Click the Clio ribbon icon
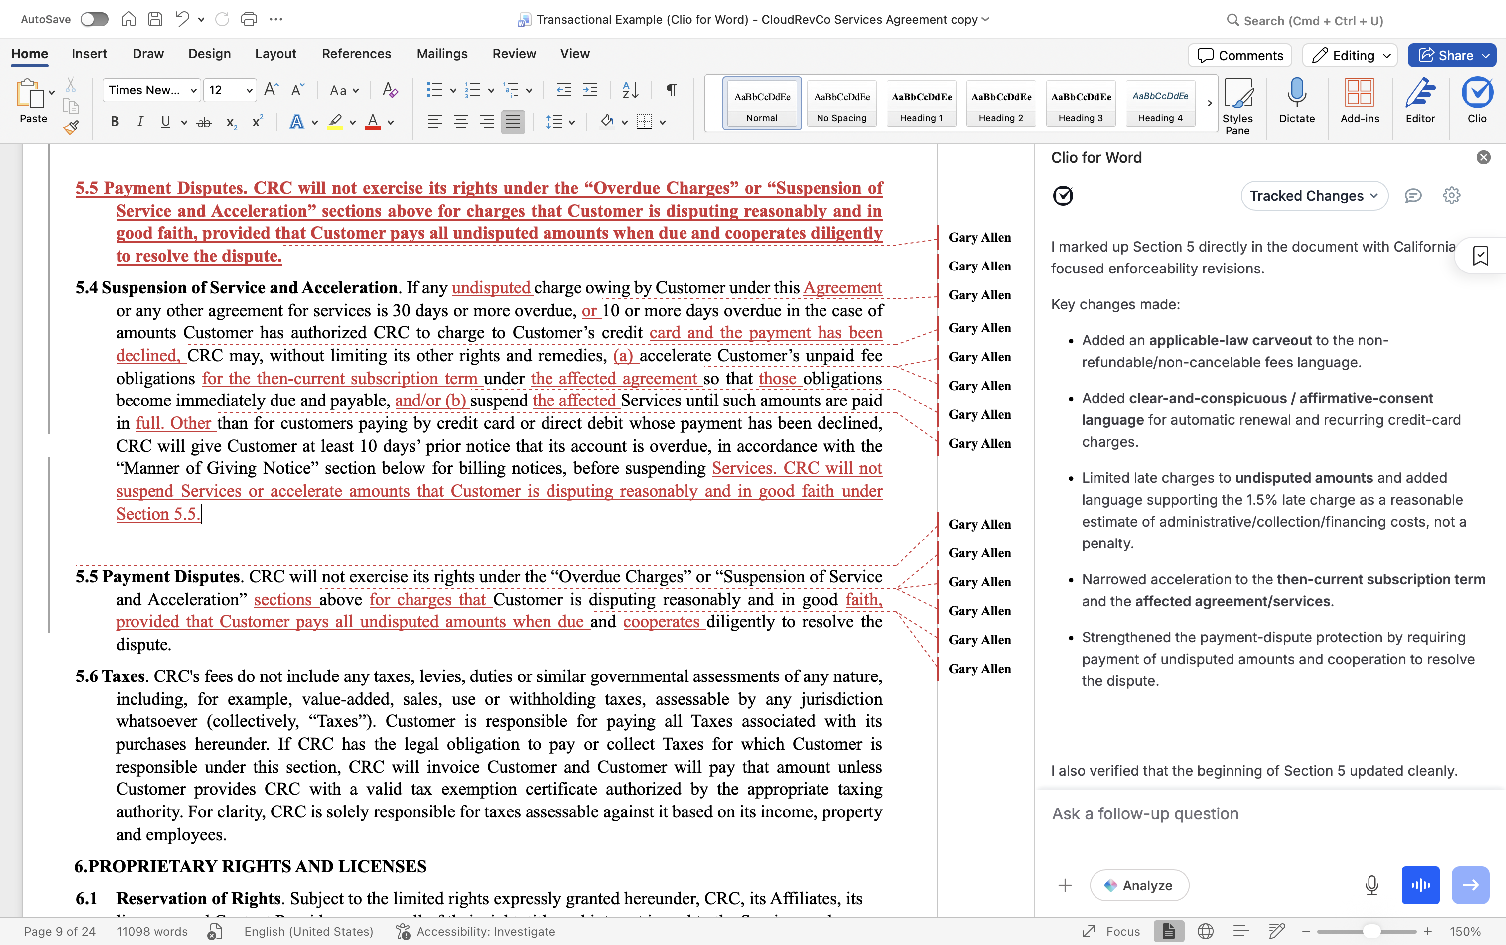1506x945 pixels. point(1477,101)
